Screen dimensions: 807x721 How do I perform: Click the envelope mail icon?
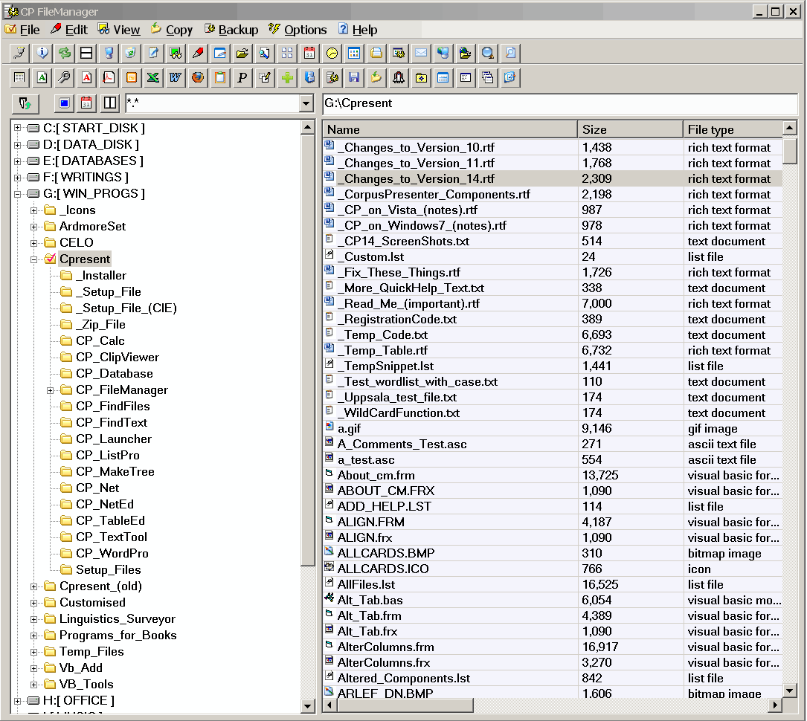421,53
